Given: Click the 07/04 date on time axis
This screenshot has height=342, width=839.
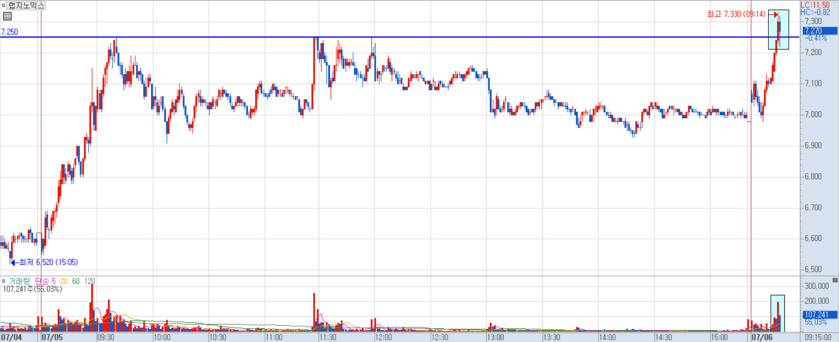Looking at the screenshot, I should coord(12,338).
